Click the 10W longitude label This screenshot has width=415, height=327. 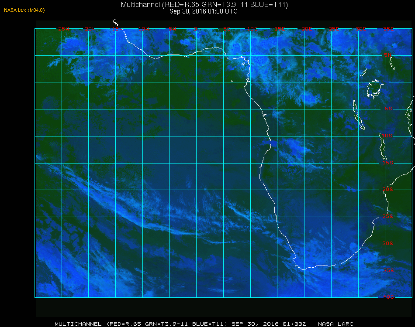click(x=144, y=28)
